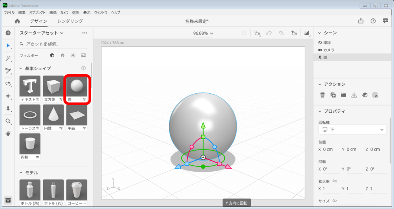Select the Hand tool
This screenshot has height=209, width=394.
8,133
